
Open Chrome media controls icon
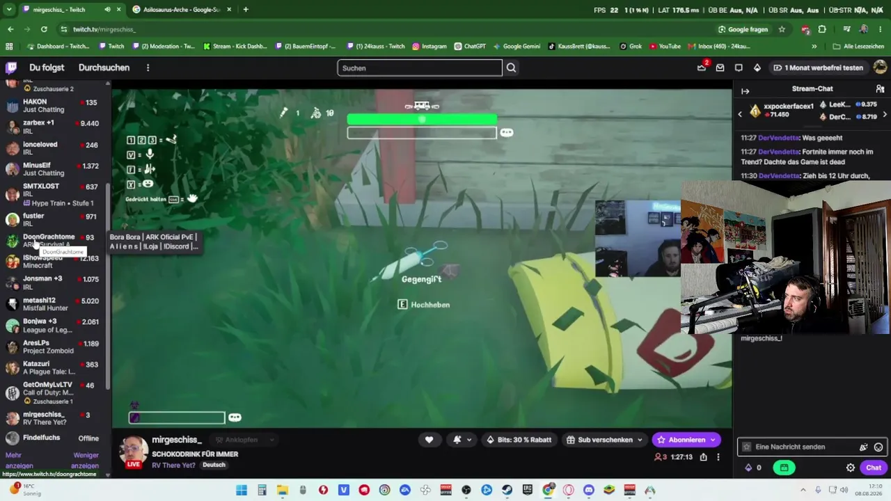pyautogui.click(x=846, y=29)
